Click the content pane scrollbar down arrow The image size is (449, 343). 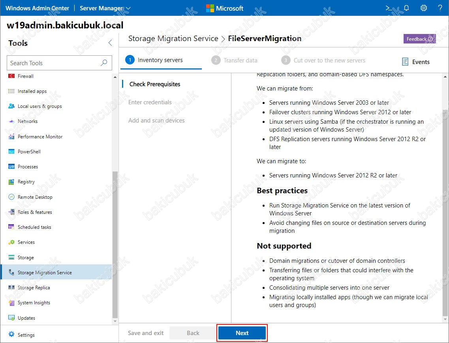click(x=445, y=319)
